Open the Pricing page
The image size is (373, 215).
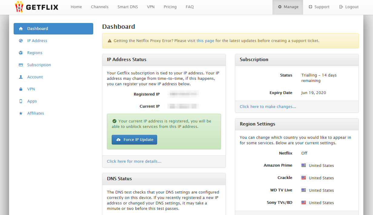point(170,7)
